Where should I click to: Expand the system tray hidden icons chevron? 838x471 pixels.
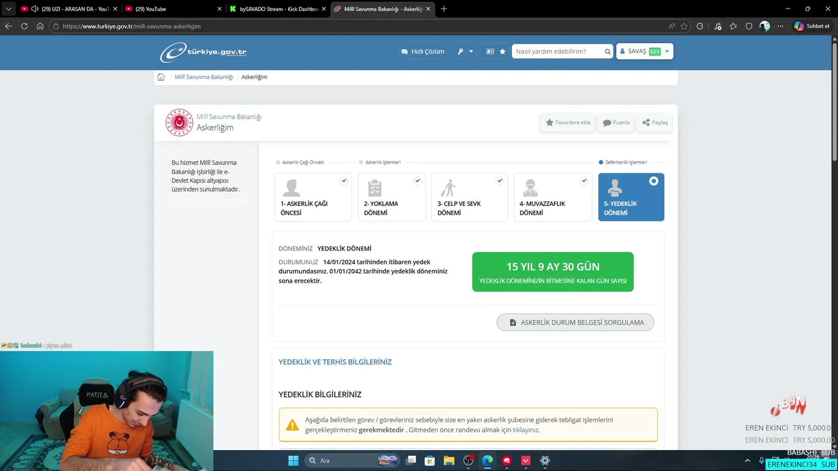tap(748, 461)
